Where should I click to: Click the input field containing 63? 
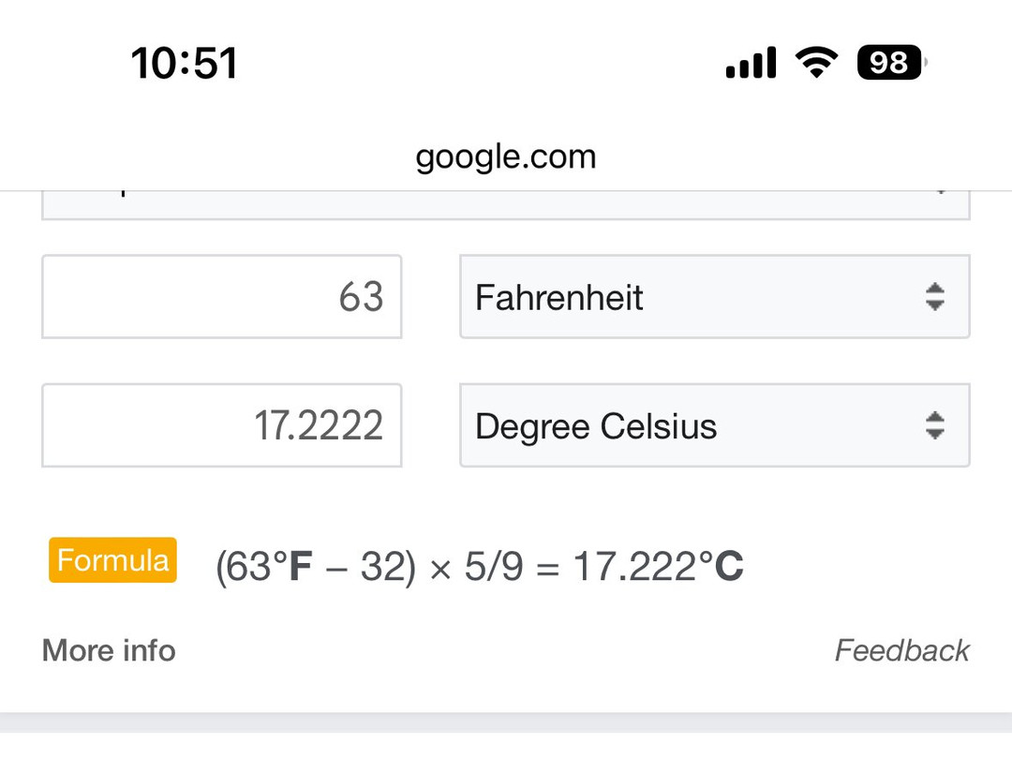222,297
